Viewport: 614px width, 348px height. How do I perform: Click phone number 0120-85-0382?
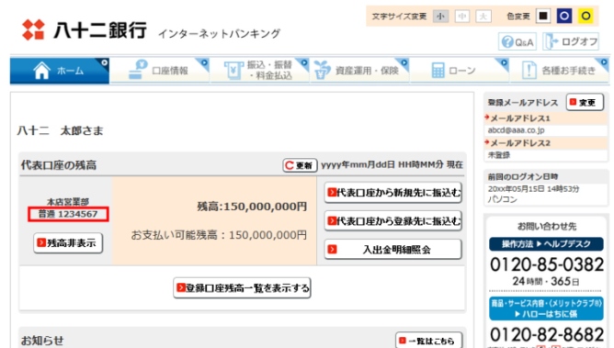[x=547, y=264]
